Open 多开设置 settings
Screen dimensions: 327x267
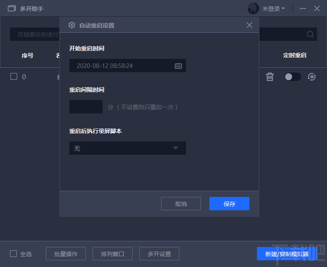click(159, 254)
